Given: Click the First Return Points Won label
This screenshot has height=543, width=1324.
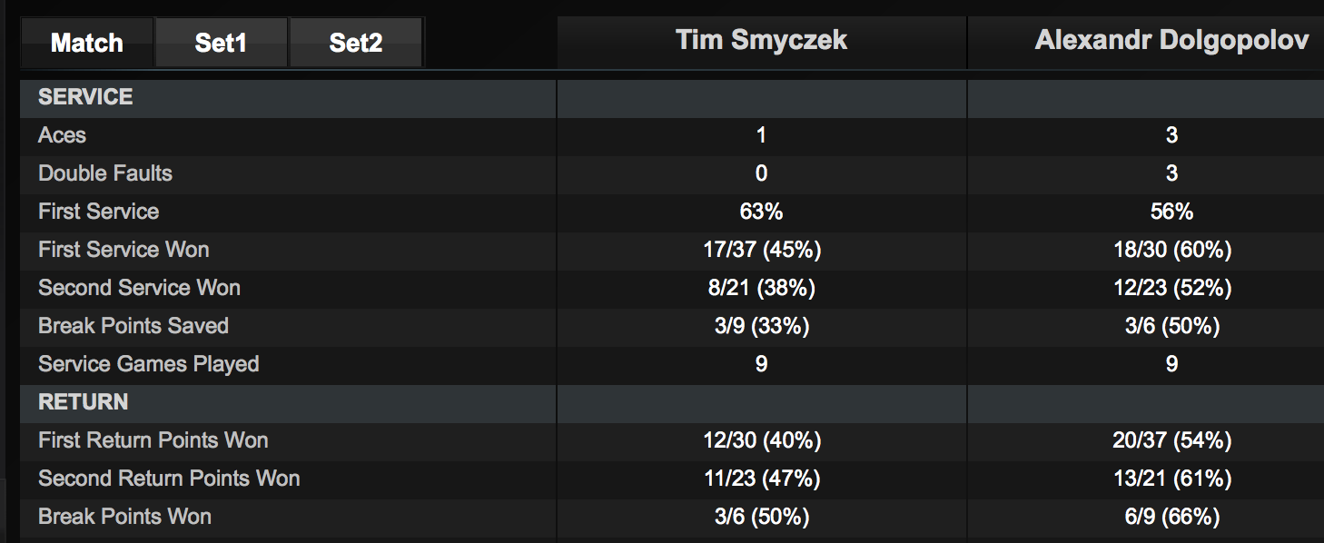Looking at the screenshot, I should [x=153, y=440].
